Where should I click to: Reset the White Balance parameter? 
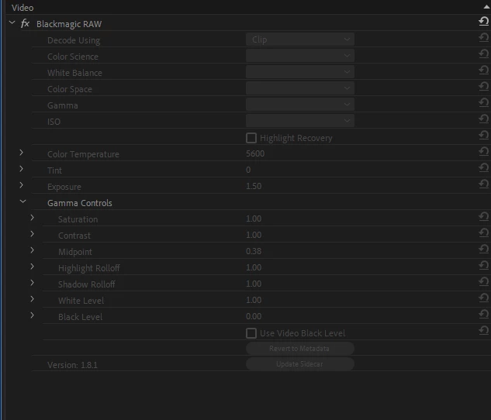[483, 70]
